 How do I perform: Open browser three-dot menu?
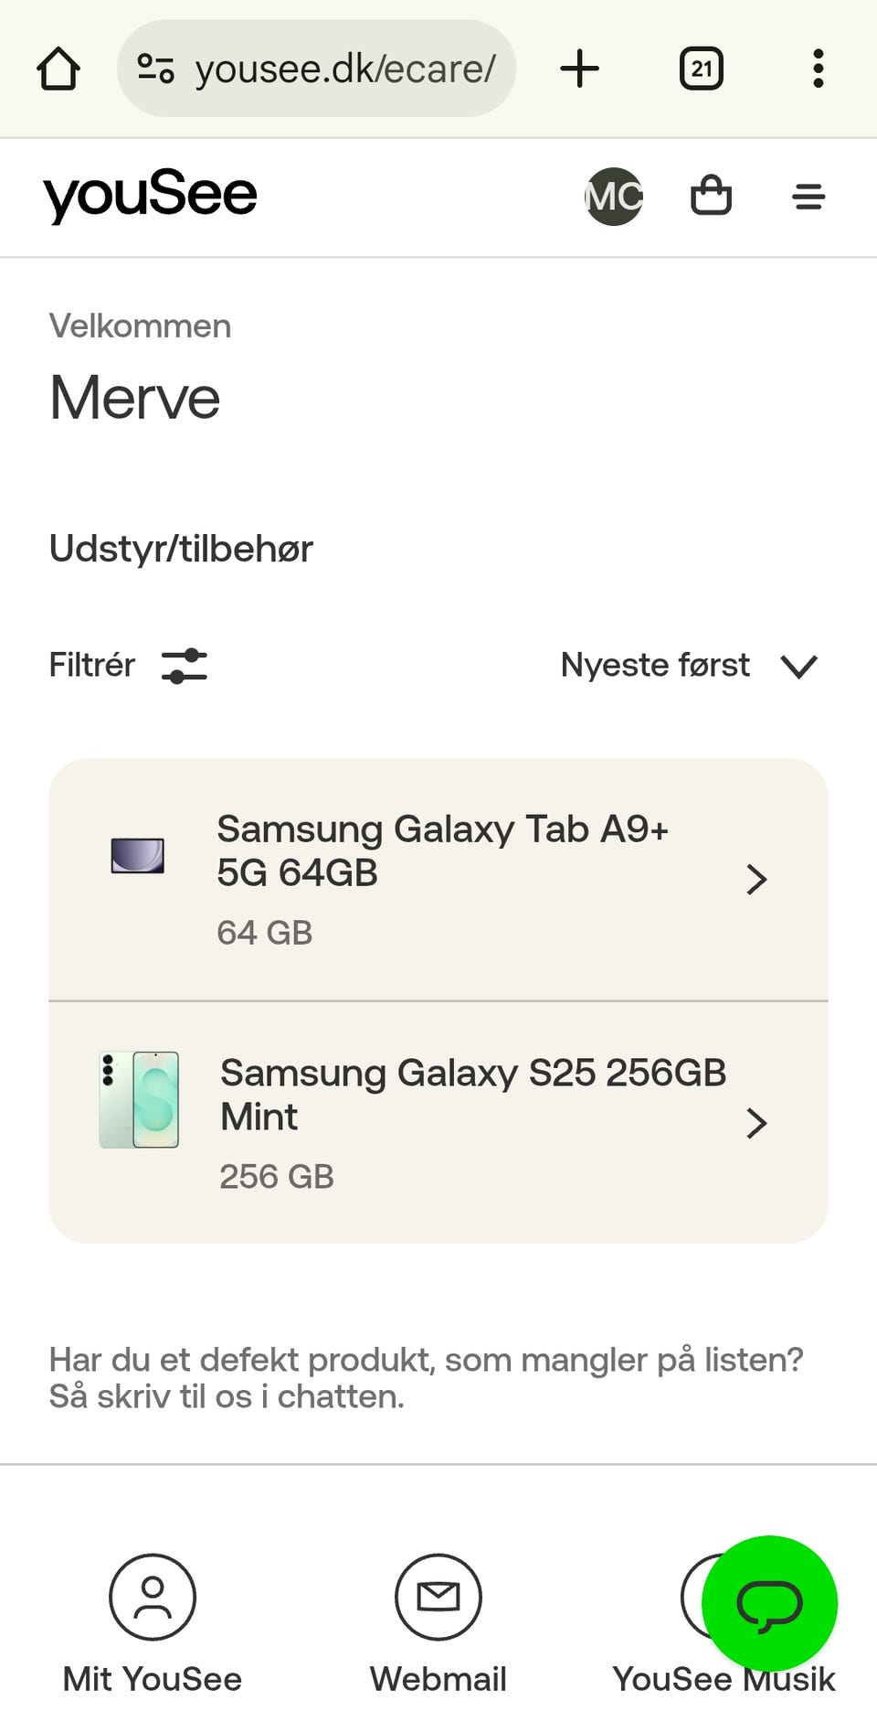tap(818, 69)
